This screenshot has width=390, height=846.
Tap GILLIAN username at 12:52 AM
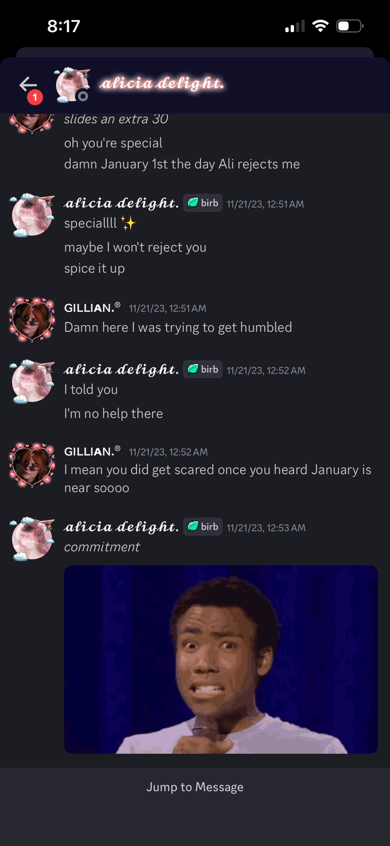click(92, 451)
